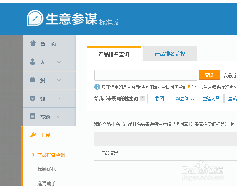
Task: Open 选词助手 in the sidebar
Action: [x=46, y=183]
